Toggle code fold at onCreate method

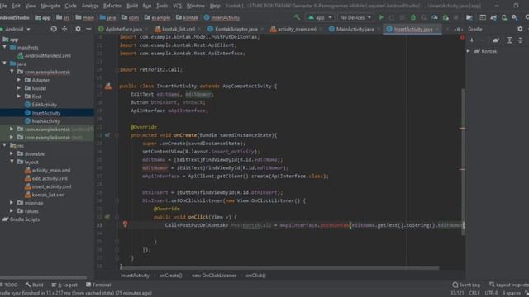click(x=117, y=135)
